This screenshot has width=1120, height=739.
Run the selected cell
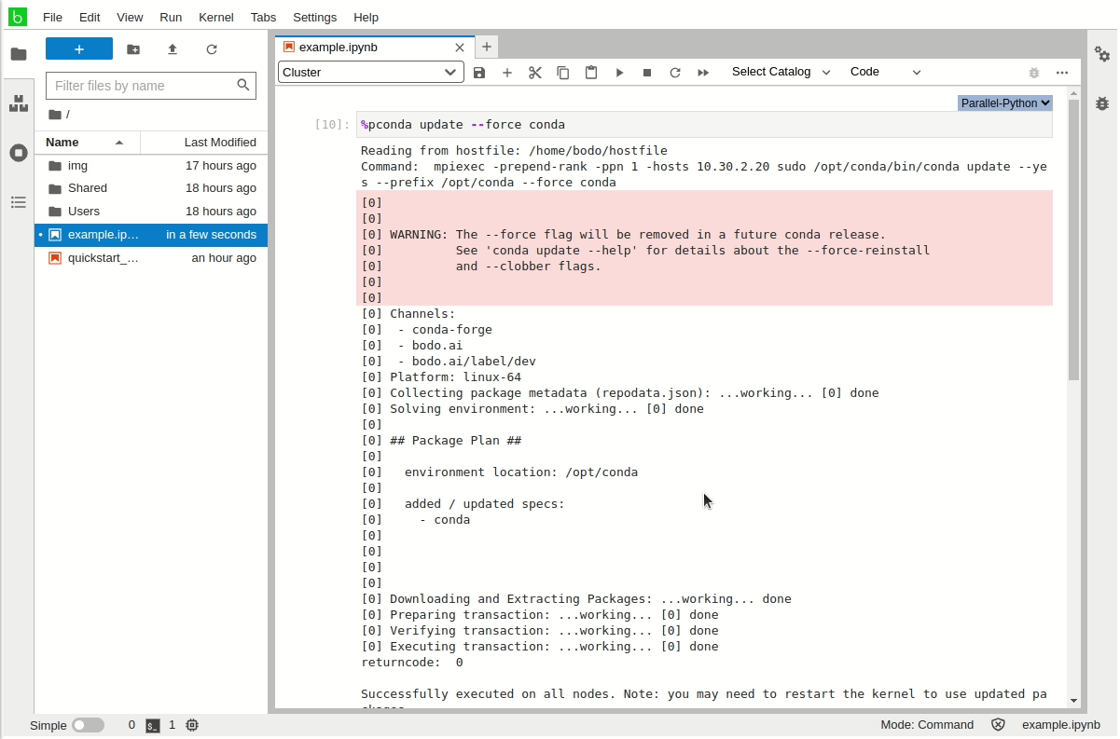pos(619,73)
